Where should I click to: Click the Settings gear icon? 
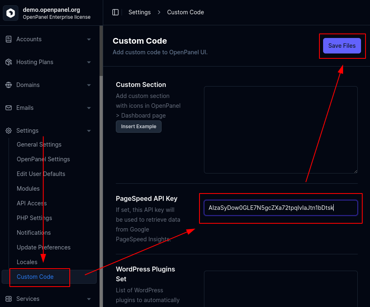(8, 131)
